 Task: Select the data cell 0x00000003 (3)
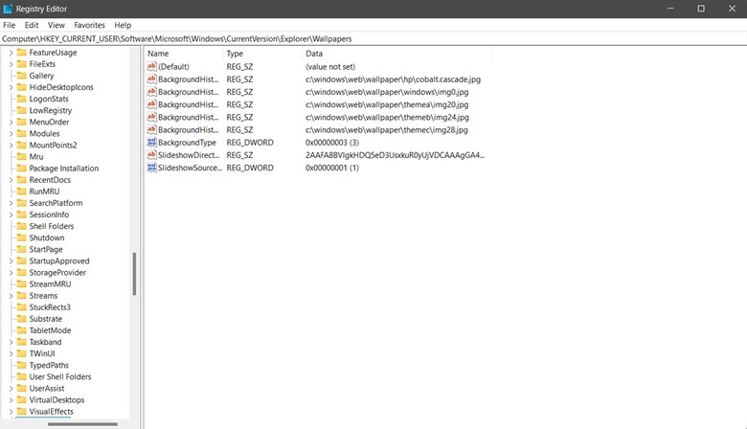click(332, 143)
